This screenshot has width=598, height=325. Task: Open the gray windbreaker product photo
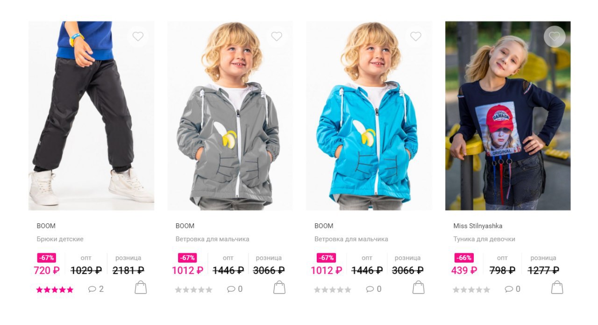pos(230,116)
